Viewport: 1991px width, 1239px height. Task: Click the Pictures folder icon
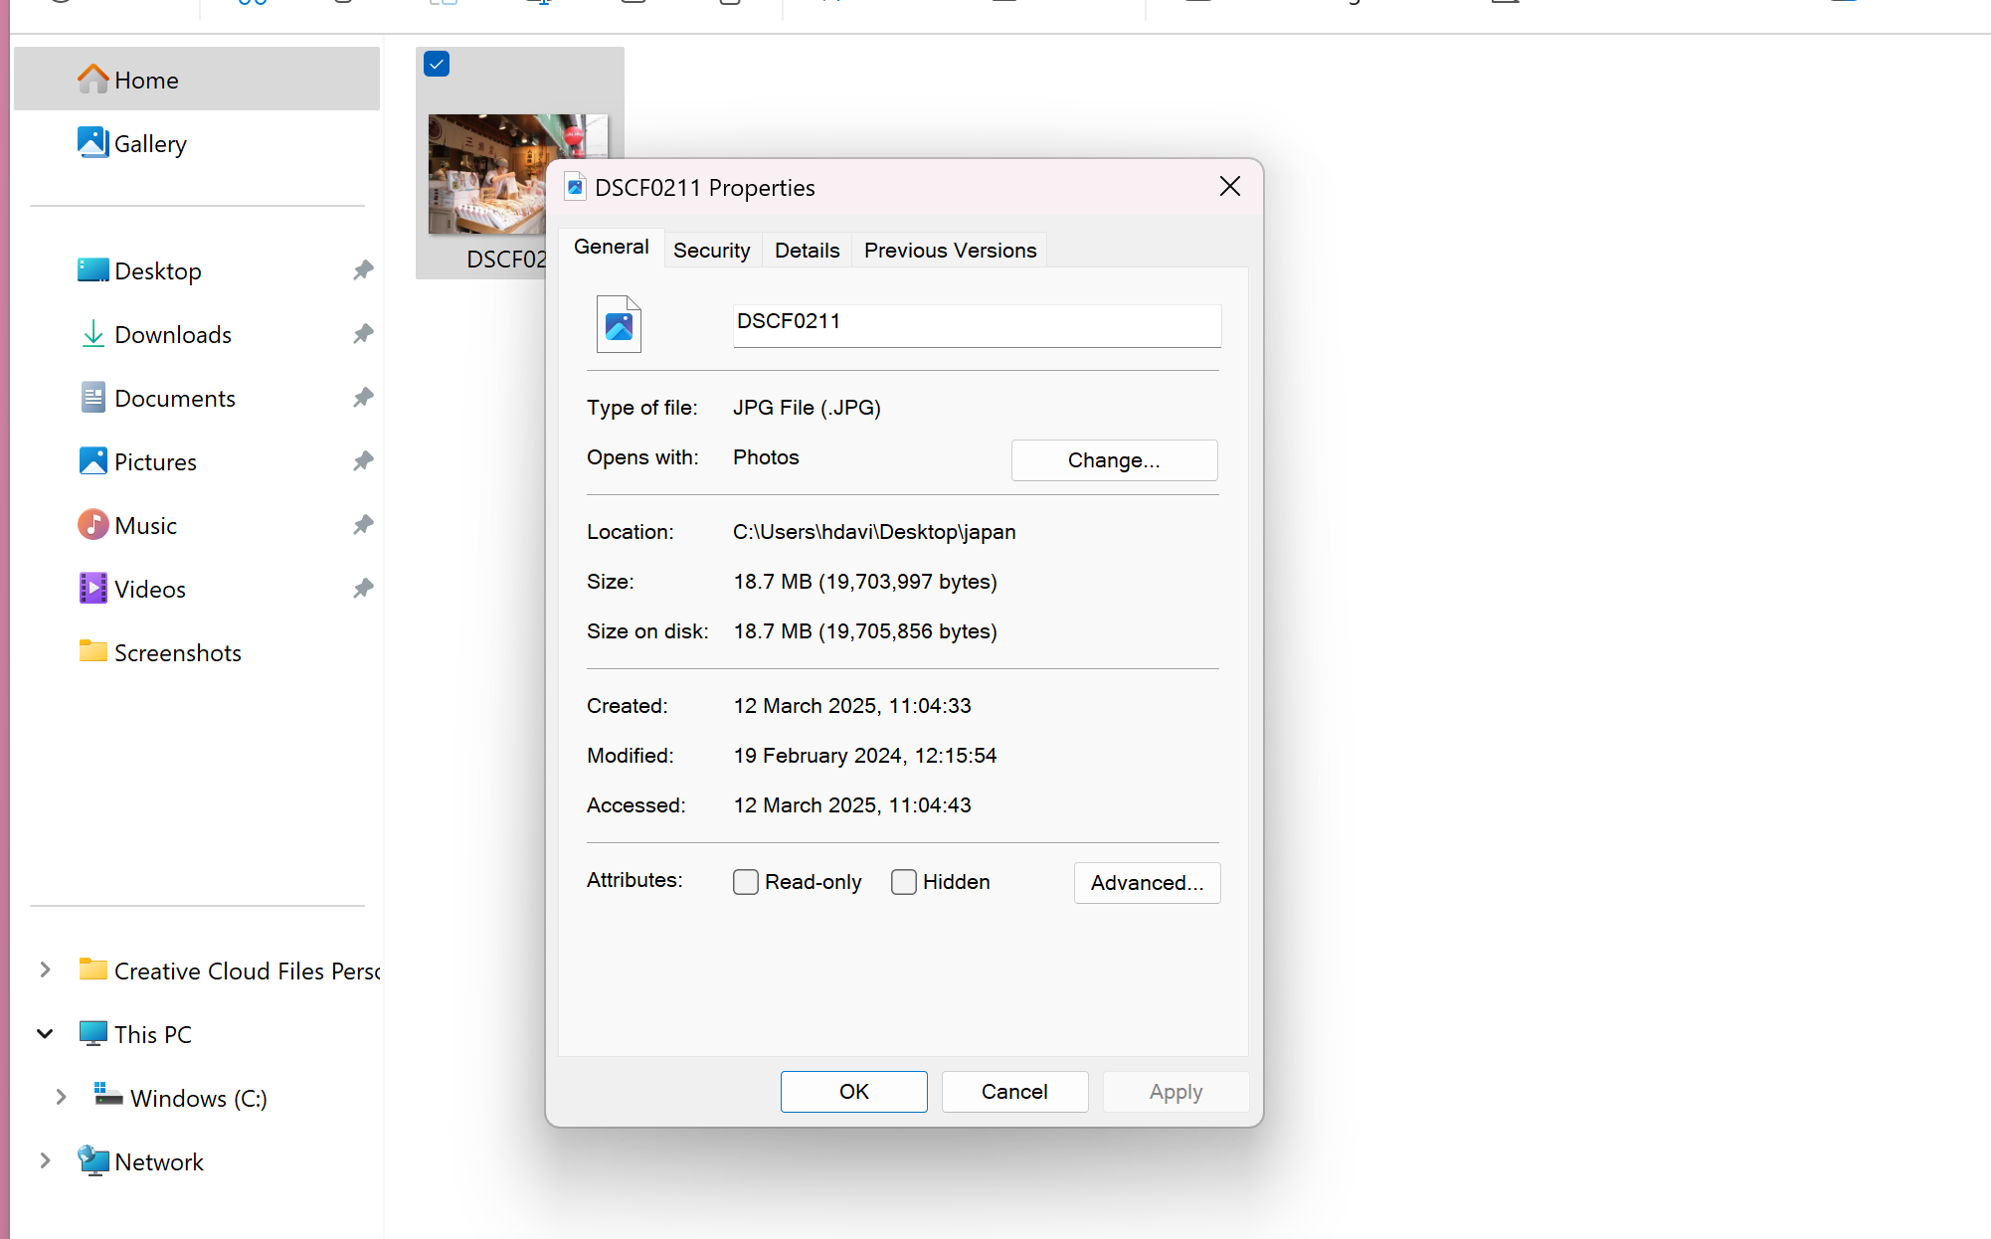point(92,460)
